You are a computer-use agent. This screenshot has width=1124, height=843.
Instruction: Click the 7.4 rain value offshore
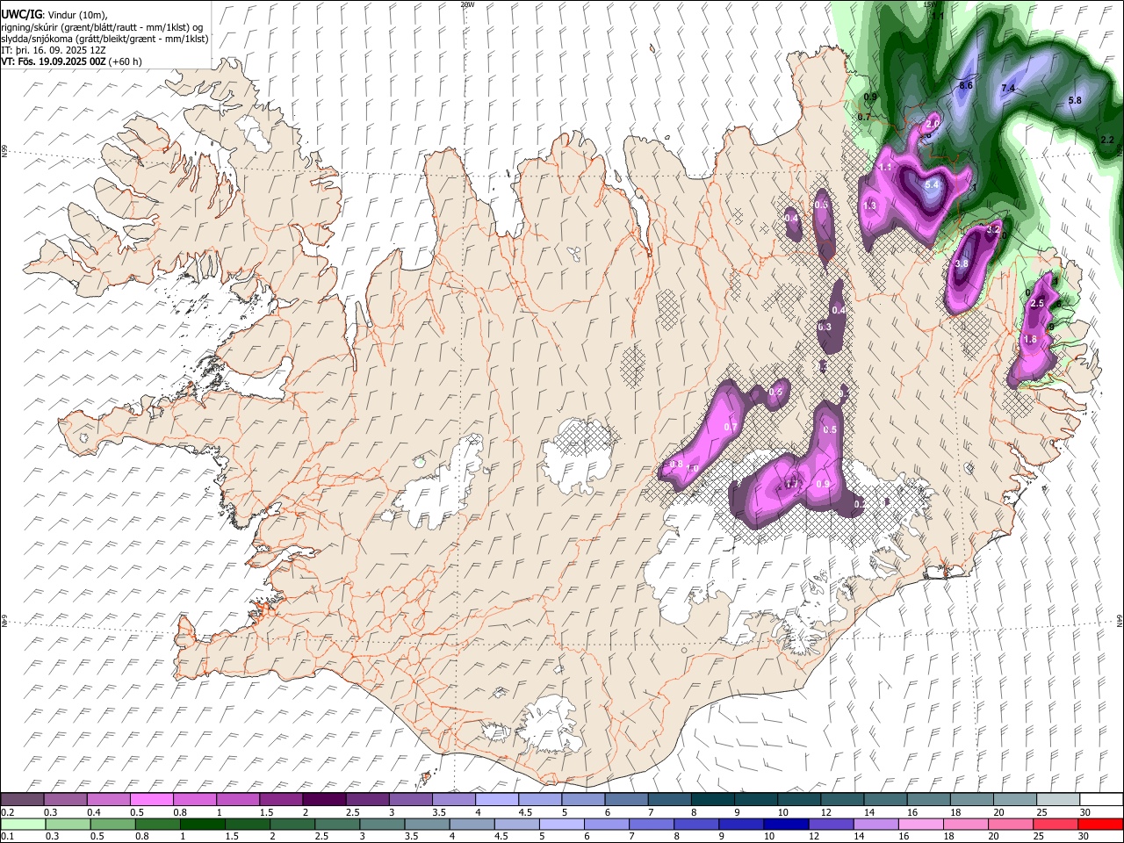click(x=1008, y=89)
